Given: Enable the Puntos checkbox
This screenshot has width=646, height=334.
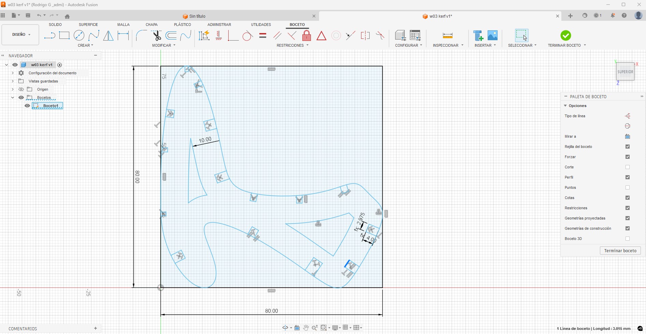Looking at the screenshot, I should (x=628, y=187).
